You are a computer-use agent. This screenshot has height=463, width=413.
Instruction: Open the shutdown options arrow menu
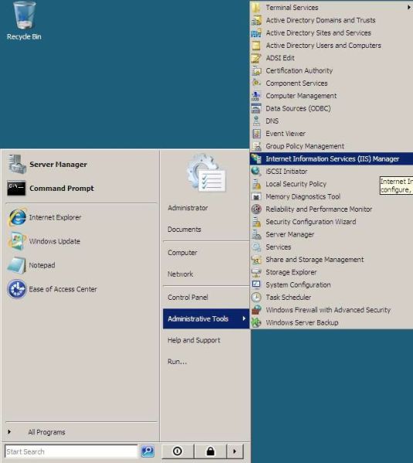(x=235, y=451)
